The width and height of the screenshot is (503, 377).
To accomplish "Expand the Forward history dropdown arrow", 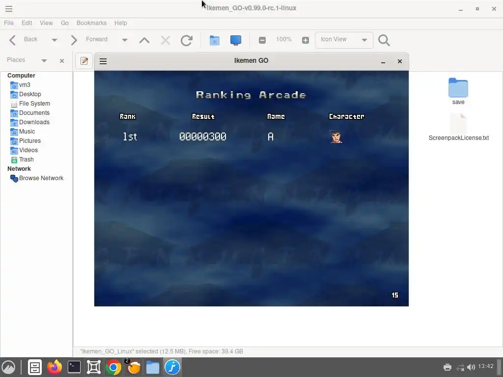I will tap(124, 40).
